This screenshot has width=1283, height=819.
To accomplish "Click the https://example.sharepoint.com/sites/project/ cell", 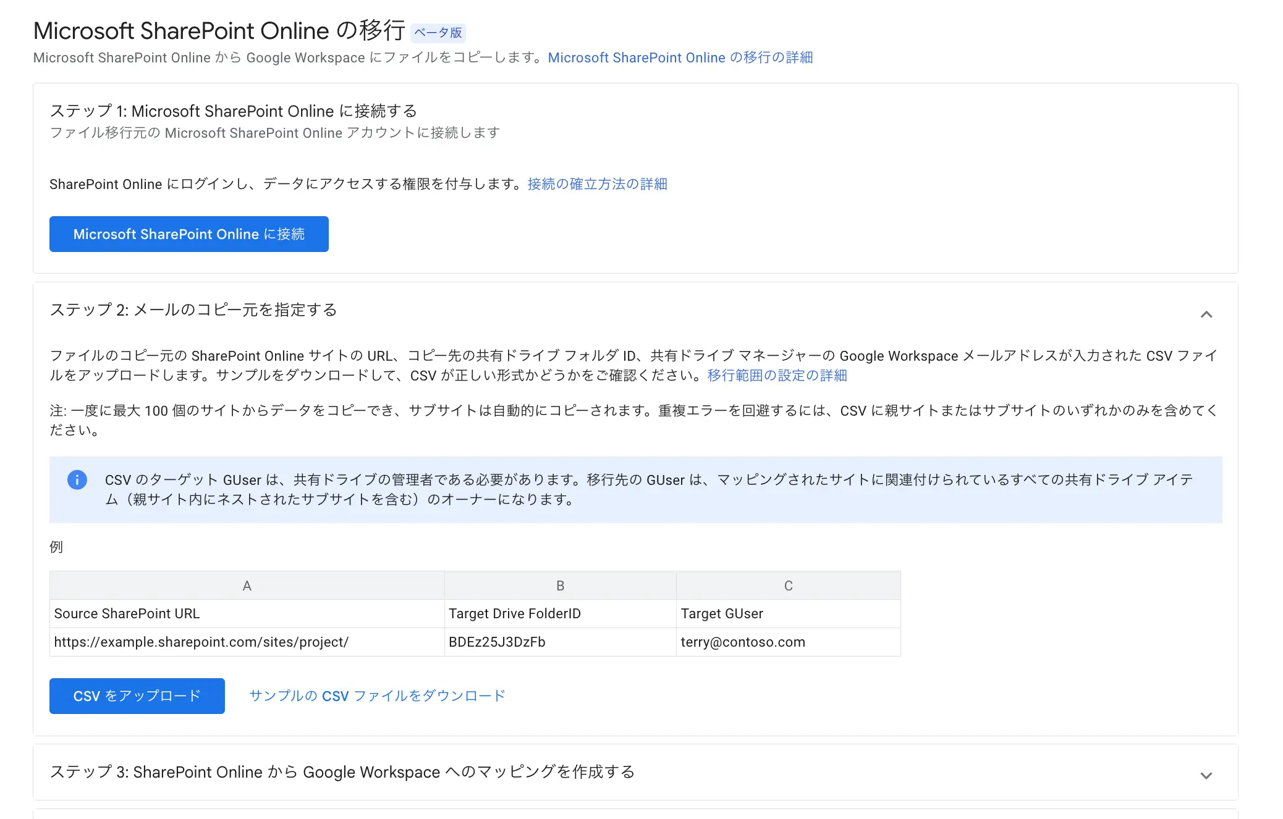I will 247,642.
